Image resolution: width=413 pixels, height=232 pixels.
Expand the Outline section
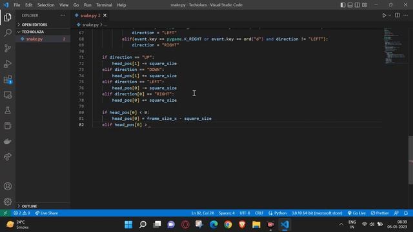(x=43, y=206)
